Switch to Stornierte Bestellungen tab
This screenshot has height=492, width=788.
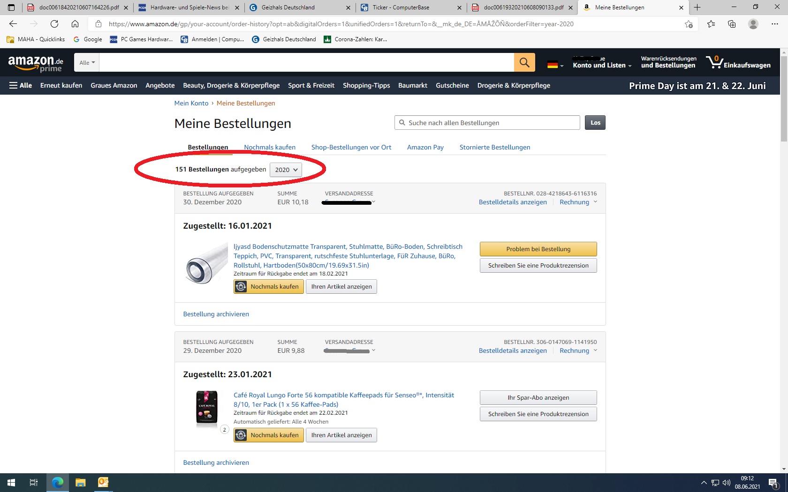pyautogui.click(x=495, y=147)
